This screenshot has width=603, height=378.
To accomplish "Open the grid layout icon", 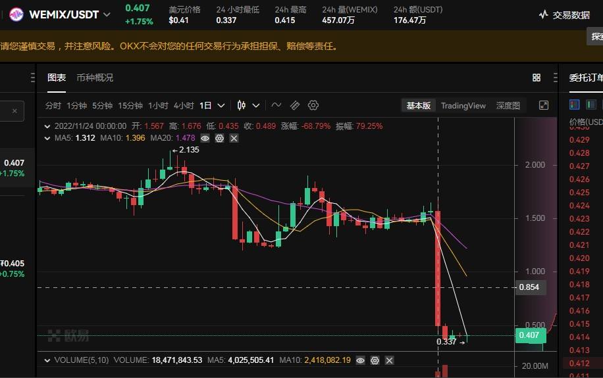I will [x=537, y=78].
